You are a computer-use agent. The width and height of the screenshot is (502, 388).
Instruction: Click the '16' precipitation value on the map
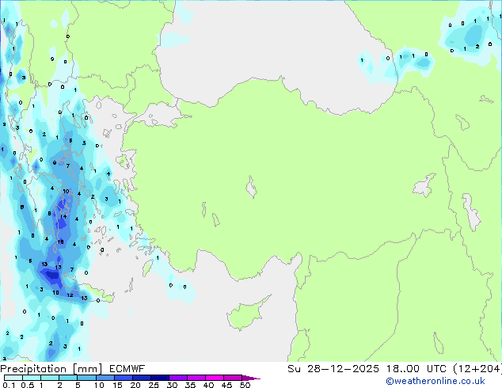coord(60,242)
